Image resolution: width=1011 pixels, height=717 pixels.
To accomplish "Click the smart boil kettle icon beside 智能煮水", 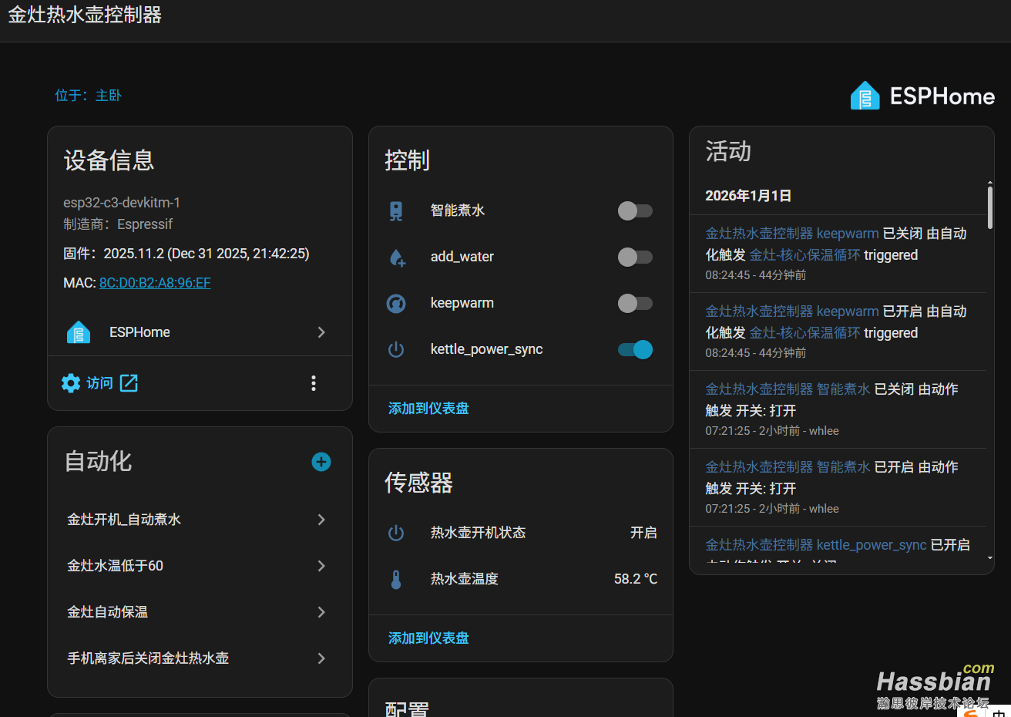I will tap(396, 210).
